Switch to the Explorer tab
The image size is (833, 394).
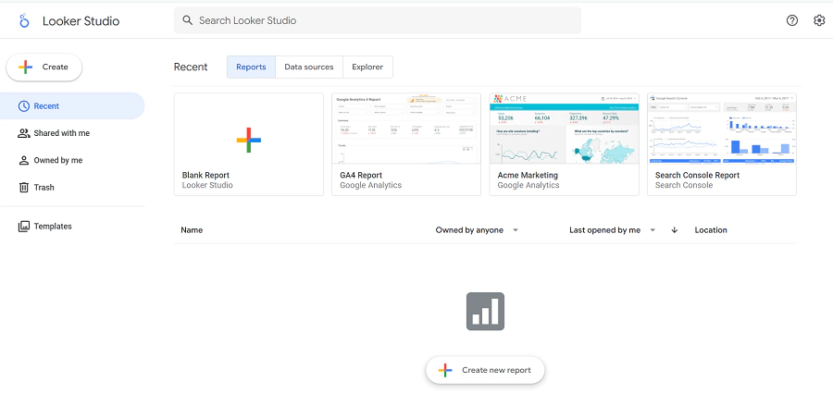click(367, 67)
